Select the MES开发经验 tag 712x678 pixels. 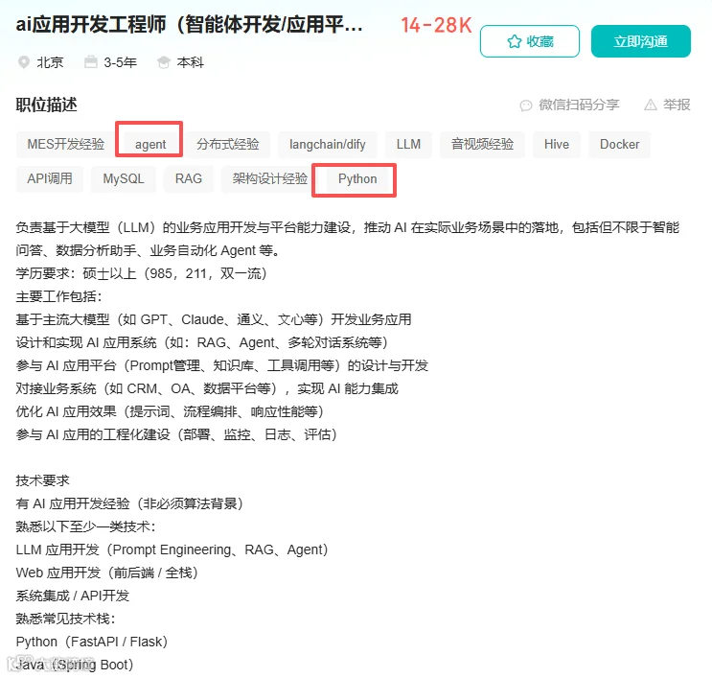pyautogui.click(x=66, y=145)
